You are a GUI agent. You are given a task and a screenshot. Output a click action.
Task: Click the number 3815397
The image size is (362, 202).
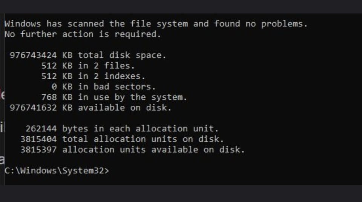pyautogui.click(x=38, y=150)
